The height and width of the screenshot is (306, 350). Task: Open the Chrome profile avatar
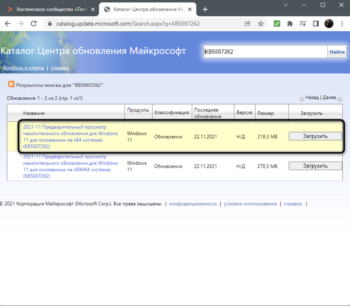[329, 24]
